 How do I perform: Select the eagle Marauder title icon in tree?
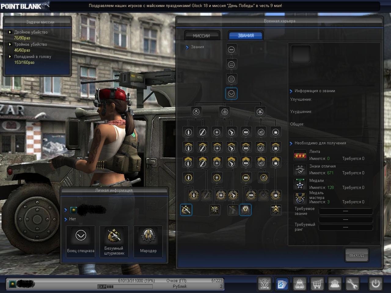pos(245,210)
